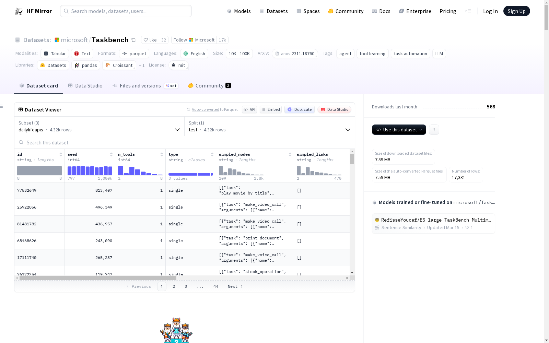Screen dimensions: 549x343
Task: Select the parquet format tag
Action: 134,54
